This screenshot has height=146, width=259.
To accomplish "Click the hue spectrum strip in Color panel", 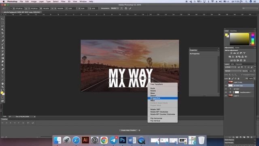I will pos(253,39).
